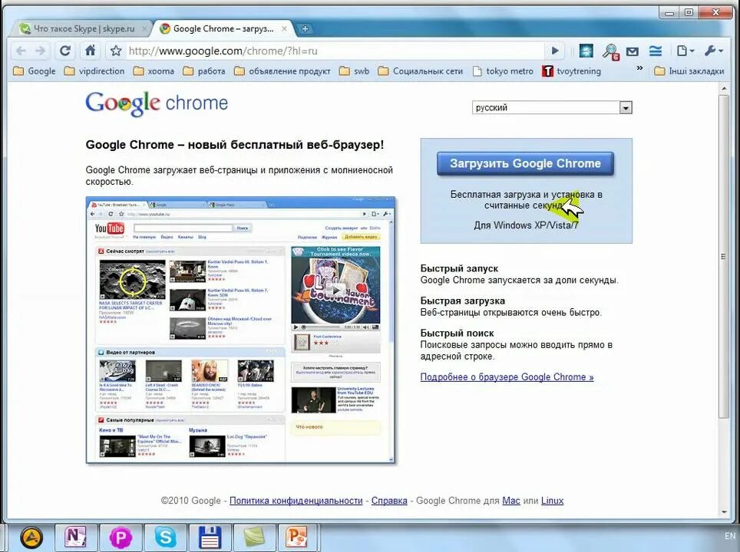Click the page scrollbar down arrow
The image size is (740, 552).
724,512
